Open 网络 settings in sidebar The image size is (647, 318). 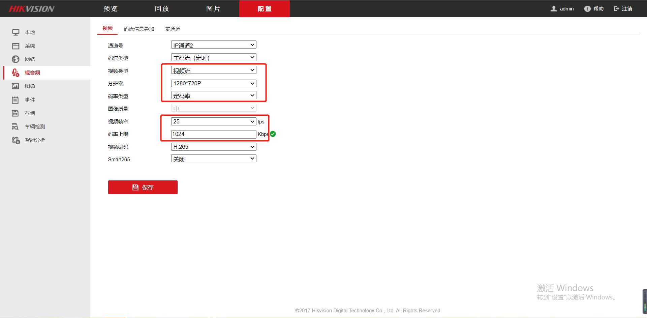coord(30,59)
